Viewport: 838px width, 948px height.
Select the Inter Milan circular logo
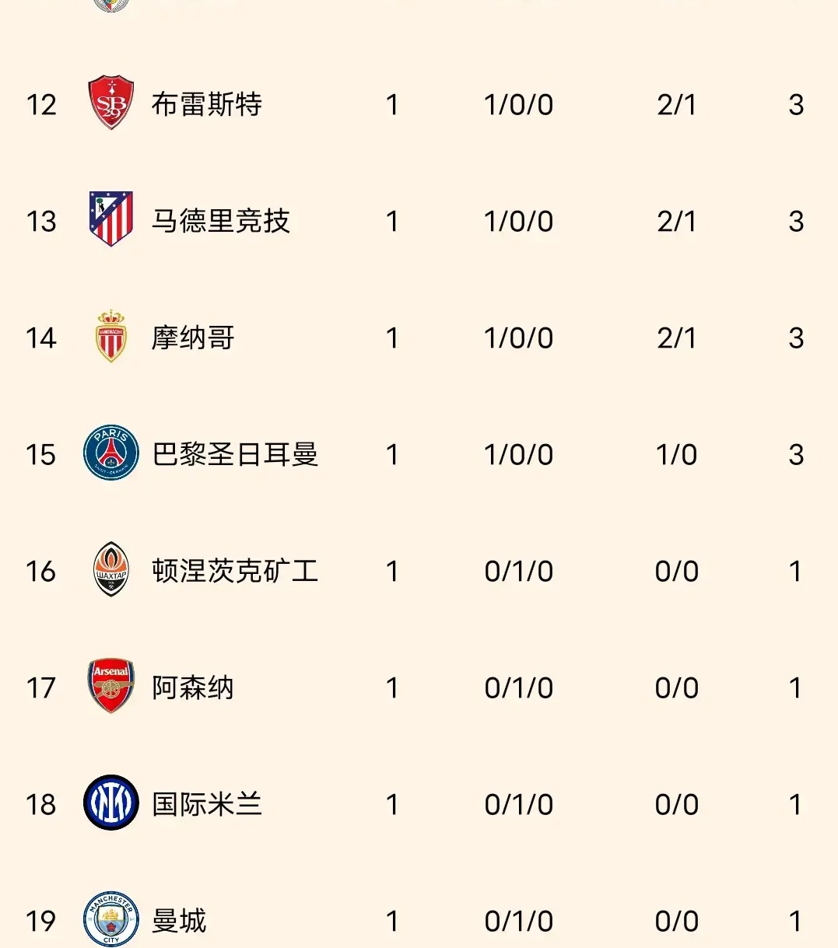coord(111,803)
